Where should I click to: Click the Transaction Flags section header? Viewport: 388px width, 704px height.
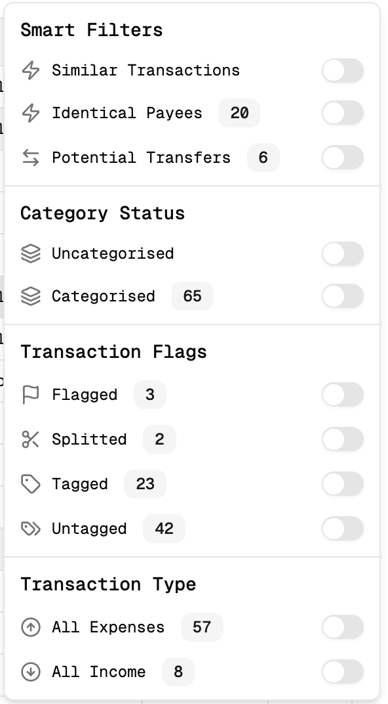(x=113, y=352)
